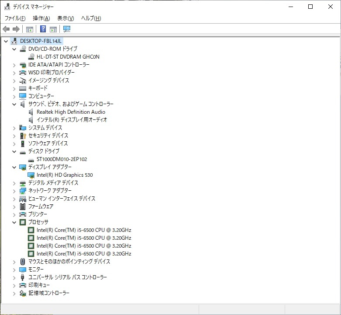Open the 表示(V) menu
This screenshot has width=341, height=315.
(65, 18)
